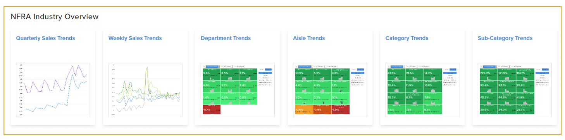Click the Weekly Sales line chart thumbnail
565x140 pixels.
pos(145,90)
